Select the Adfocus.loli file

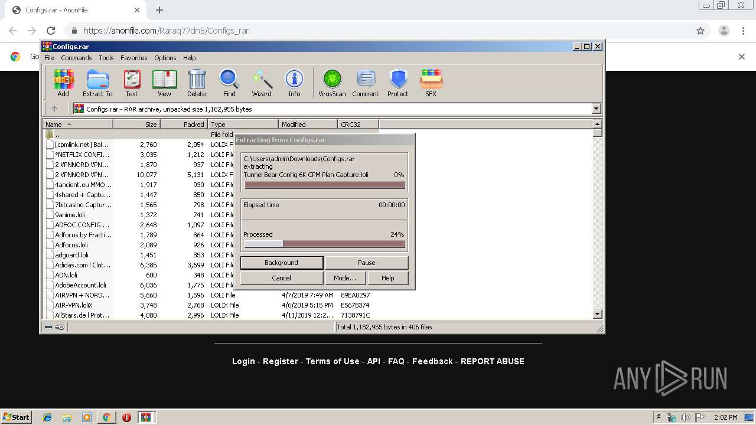point(71,245)
